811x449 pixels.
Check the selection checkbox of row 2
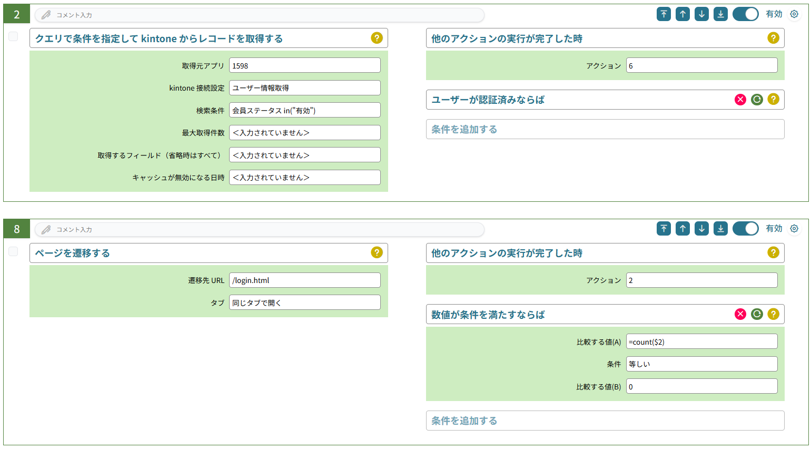point(13,36)
